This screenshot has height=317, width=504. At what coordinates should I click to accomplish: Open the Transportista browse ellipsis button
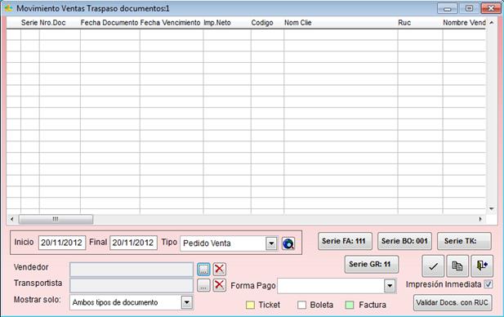coord(203,285)
